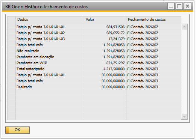Click the value 17,241379
Screen dimensions: 196x140
105,39
